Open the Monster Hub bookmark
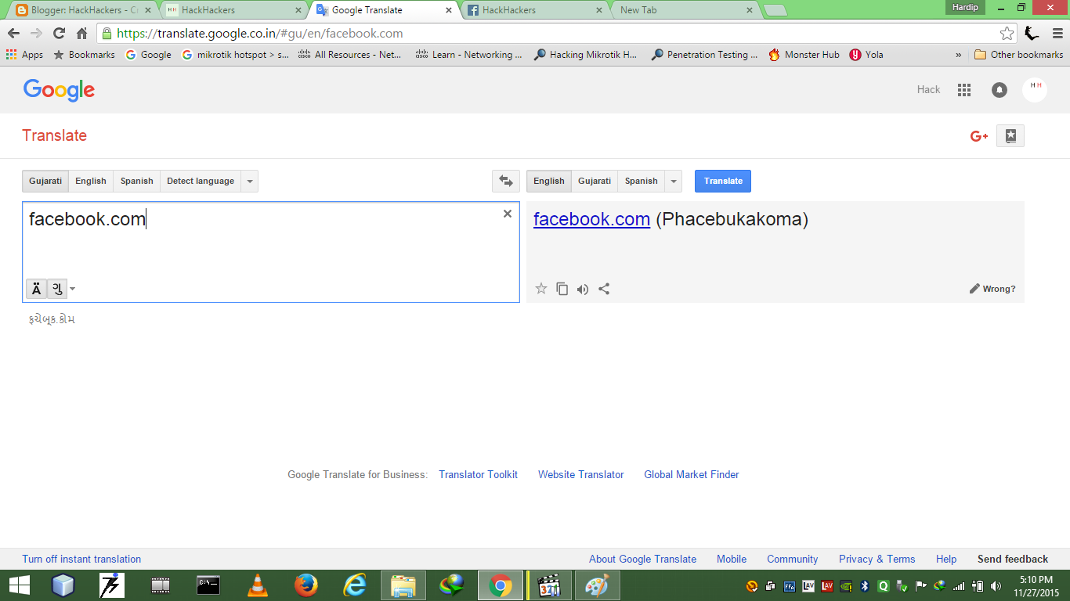 point(804,55)
